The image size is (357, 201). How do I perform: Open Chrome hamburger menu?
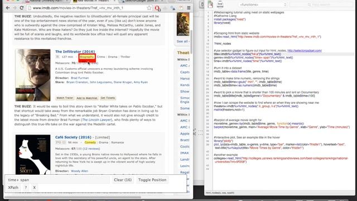189,8
